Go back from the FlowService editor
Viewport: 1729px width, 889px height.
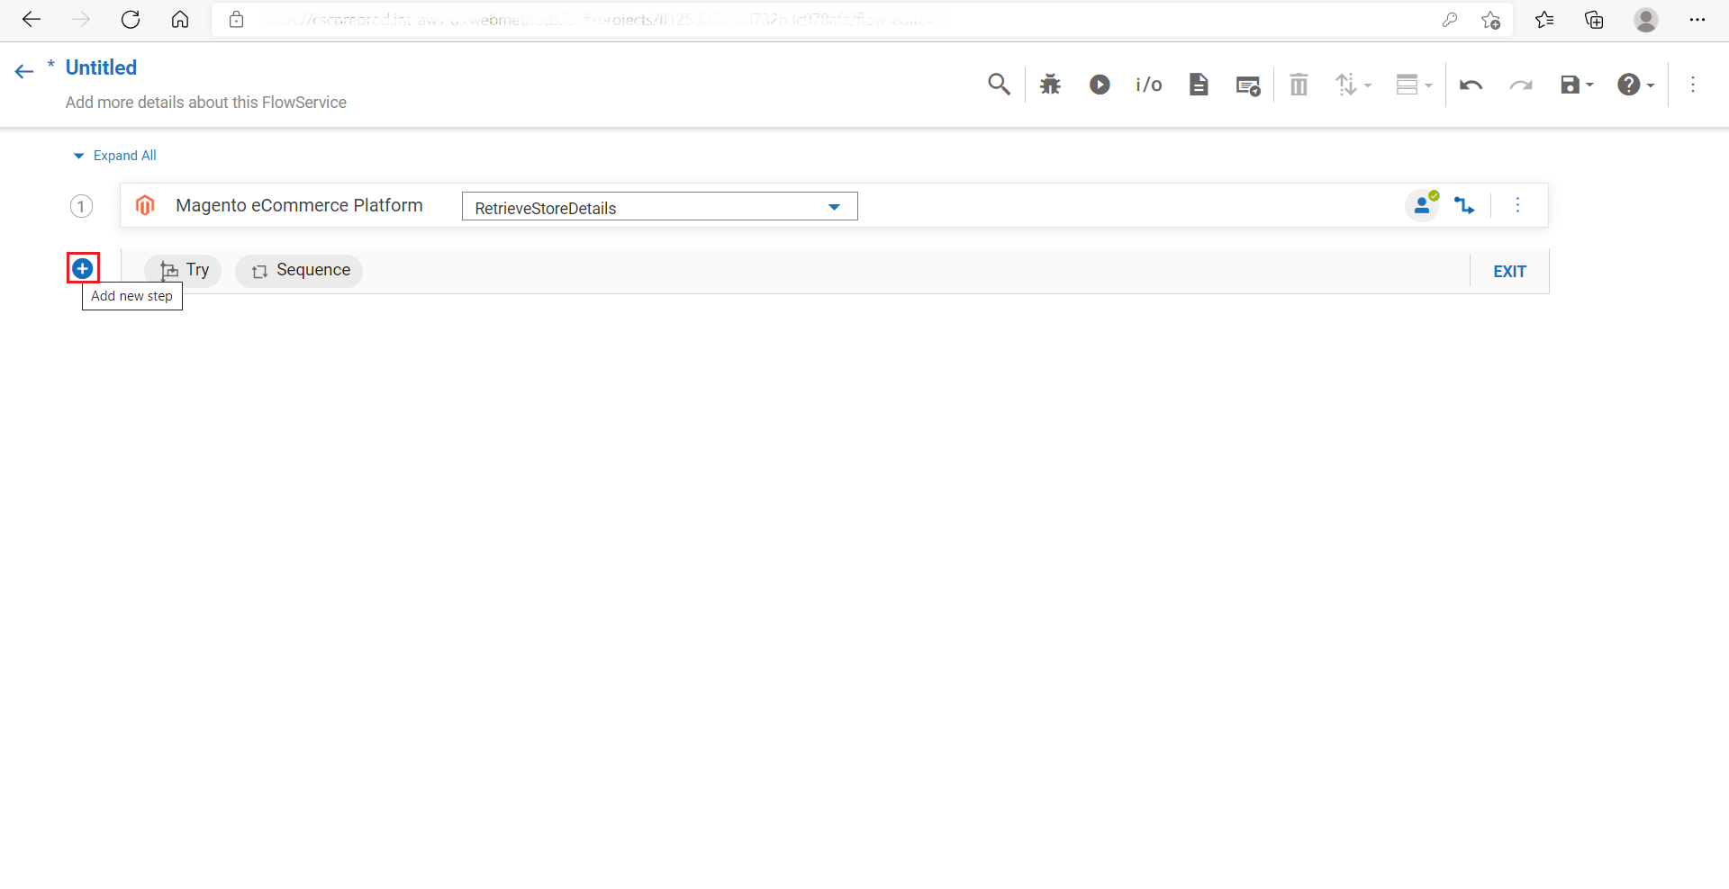tap(24, 71)
